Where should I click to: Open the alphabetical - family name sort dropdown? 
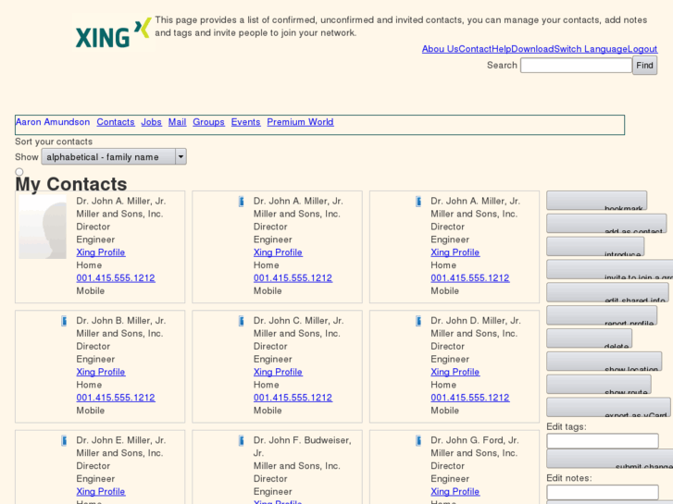click(x=114, y=157)
